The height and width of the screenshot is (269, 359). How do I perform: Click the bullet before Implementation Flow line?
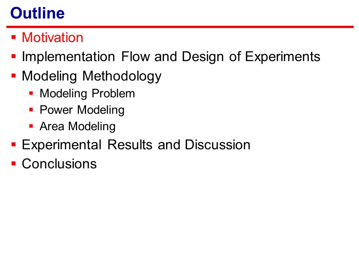coord(13,56)
